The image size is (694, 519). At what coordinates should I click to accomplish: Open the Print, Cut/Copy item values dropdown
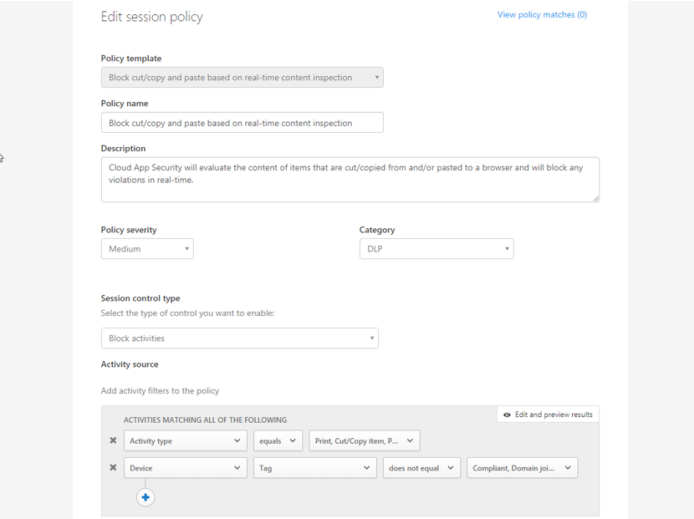click(x=364, y=440)
